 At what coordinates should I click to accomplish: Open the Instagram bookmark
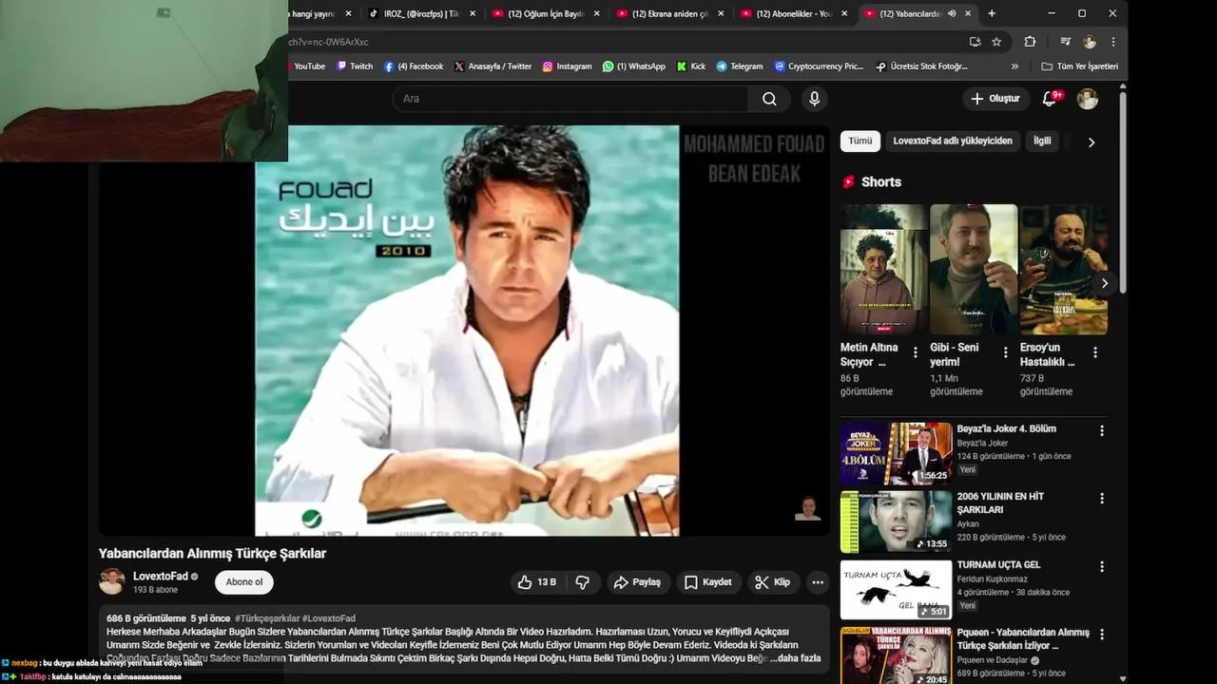(567, 66)
